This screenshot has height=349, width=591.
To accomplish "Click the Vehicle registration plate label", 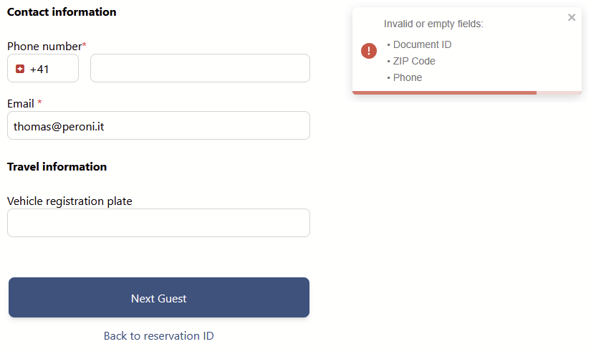I will coord(69,201).
